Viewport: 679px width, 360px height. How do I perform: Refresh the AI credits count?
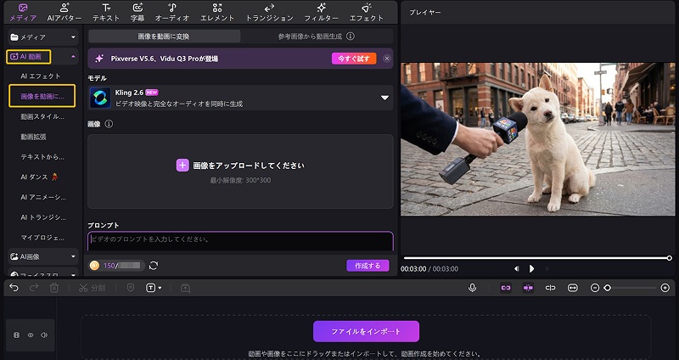[154, 266]
